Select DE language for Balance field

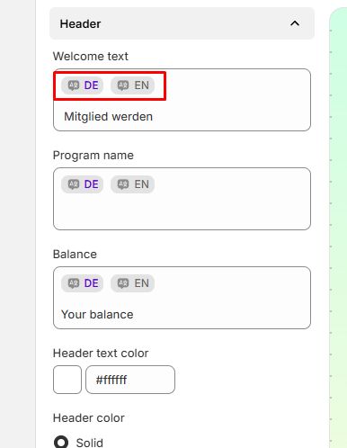pyautogui.click(x=83, y=283)
